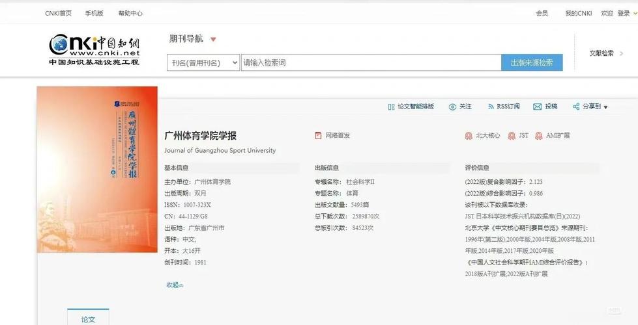Click the 专题名称 体育 row

[336, 193]
